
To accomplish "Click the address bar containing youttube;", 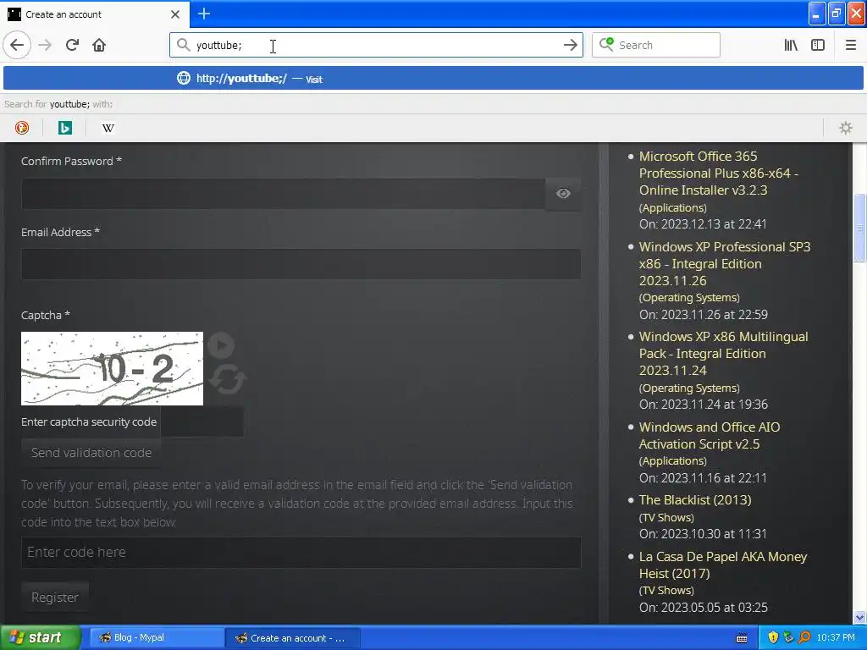I will tap(376, 45).
